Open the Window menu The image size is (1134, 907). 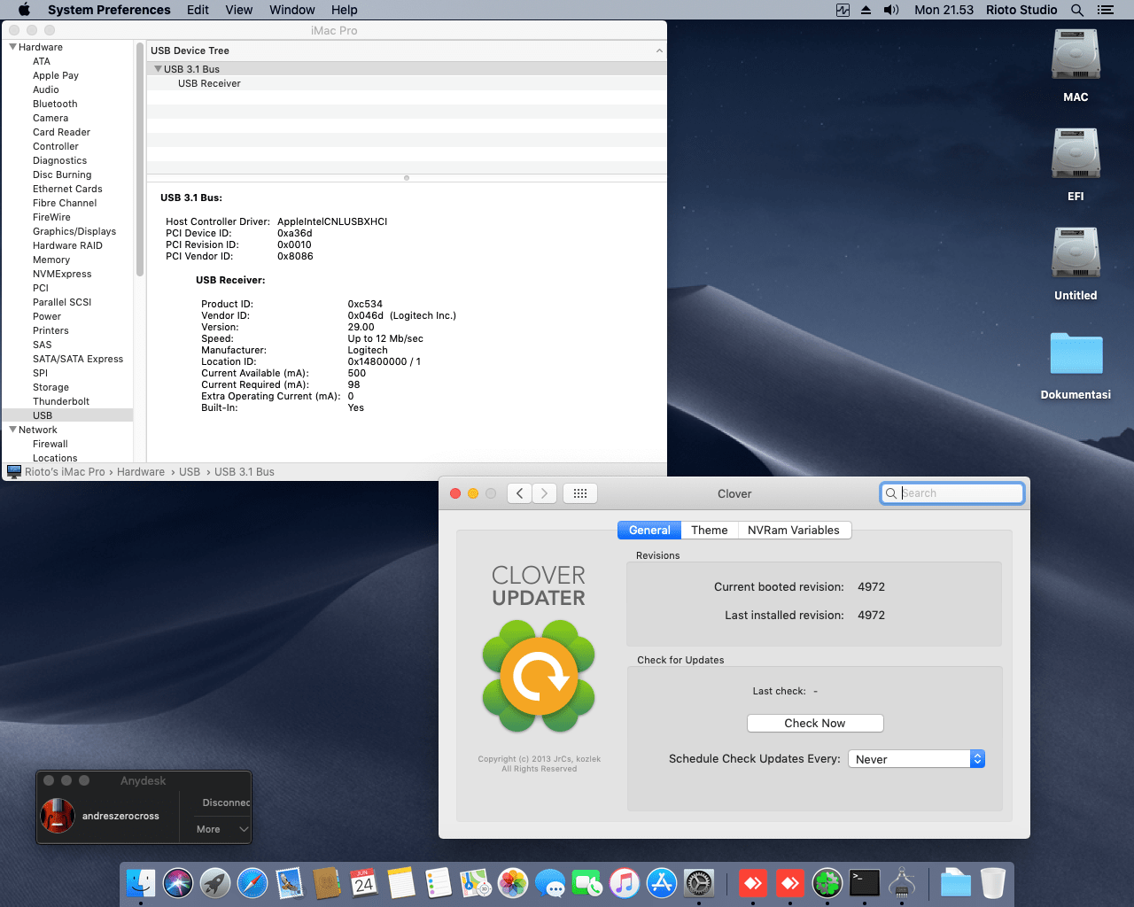tap(292, 10)
